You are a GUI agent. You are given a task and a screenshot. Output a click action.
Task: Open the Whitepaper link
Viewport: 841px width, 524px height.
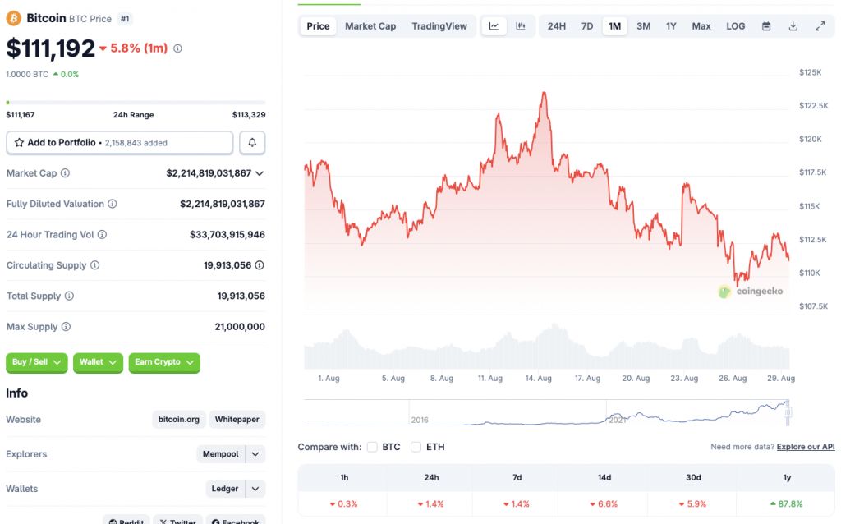pyautogui.click(x=237, y=420)
